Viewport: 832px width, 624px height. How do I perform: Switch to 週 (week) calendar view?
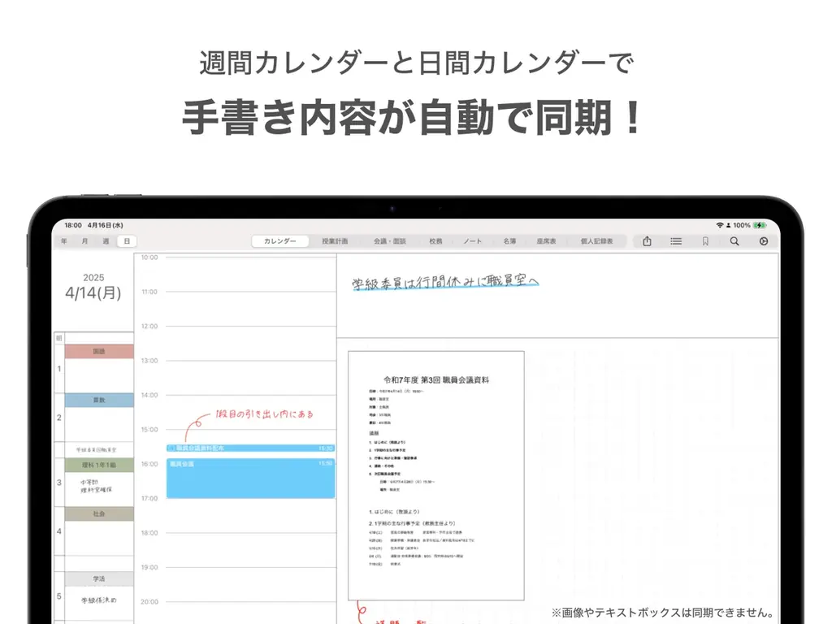[x=106, y=240]
